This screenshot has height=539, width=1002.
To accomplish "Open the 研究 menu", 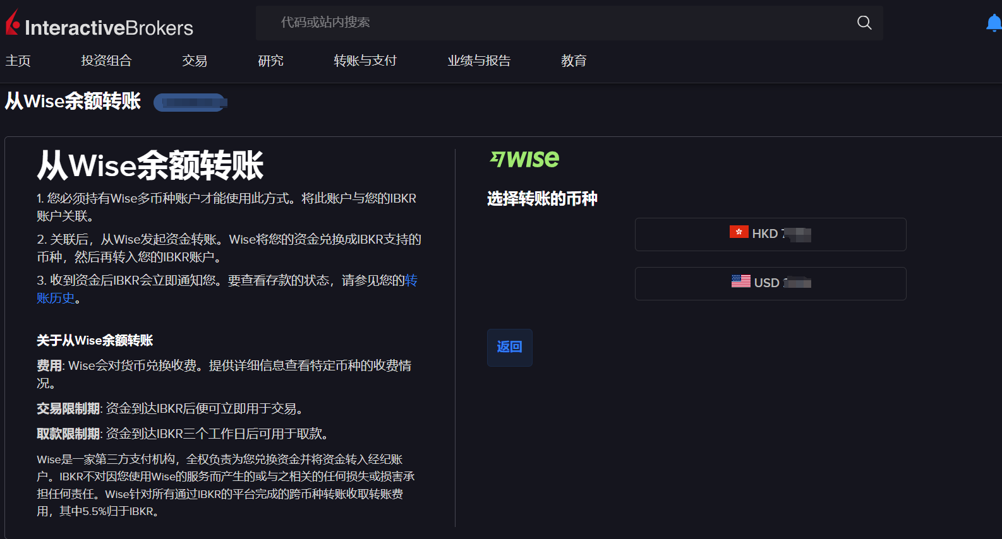I will 270,61.
